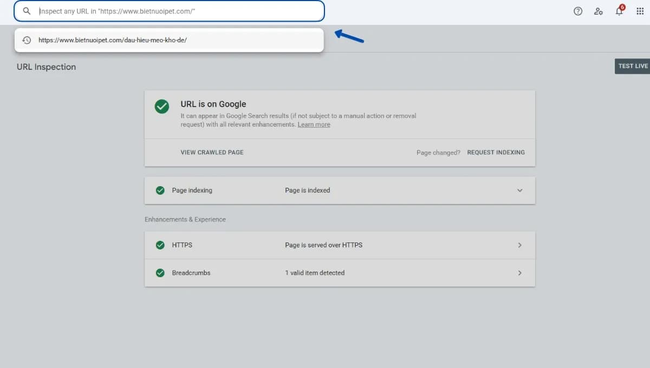Open users and settings icon
The image size is (650, 368).
tap(599, 11)
